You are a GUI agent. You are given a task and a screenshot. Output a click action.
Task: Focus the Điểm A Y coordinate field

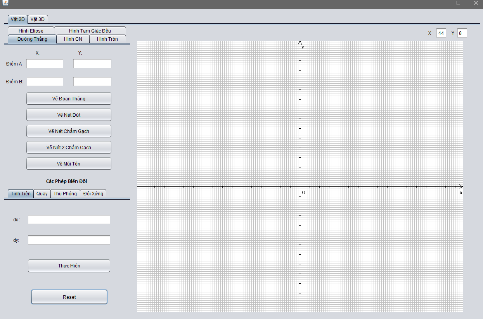pos(92,64)
